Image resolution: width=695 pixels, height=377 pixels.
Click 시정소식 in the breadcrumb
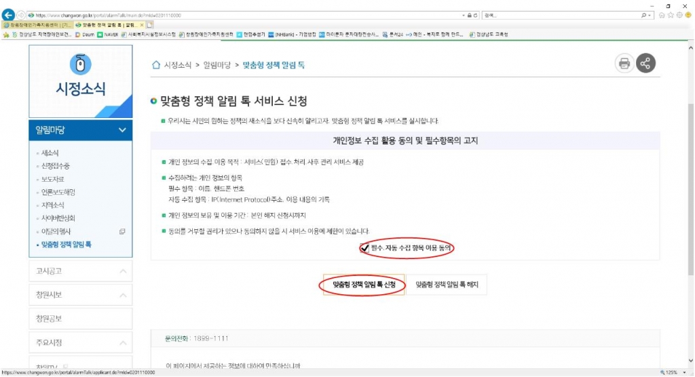pyautogui.click(x=178, y=65)
